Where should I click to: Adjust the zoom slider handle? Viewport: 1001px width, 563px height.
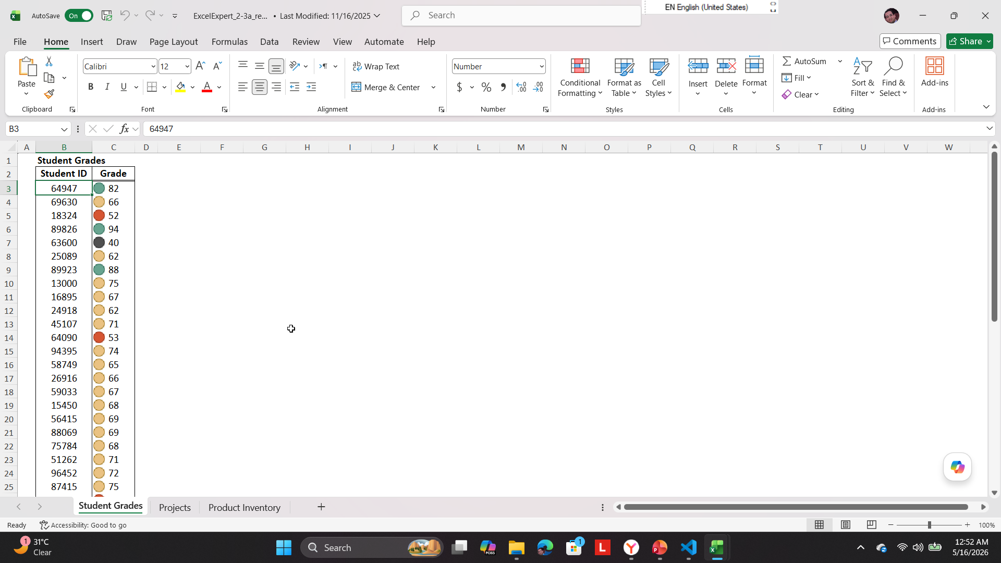[x=929, y=525]
